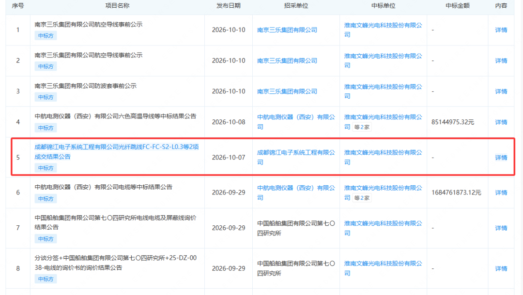Open 淮南文峰光电科技 winner link in row 3
The image size is (523, 295).
[x=383, y=91]
